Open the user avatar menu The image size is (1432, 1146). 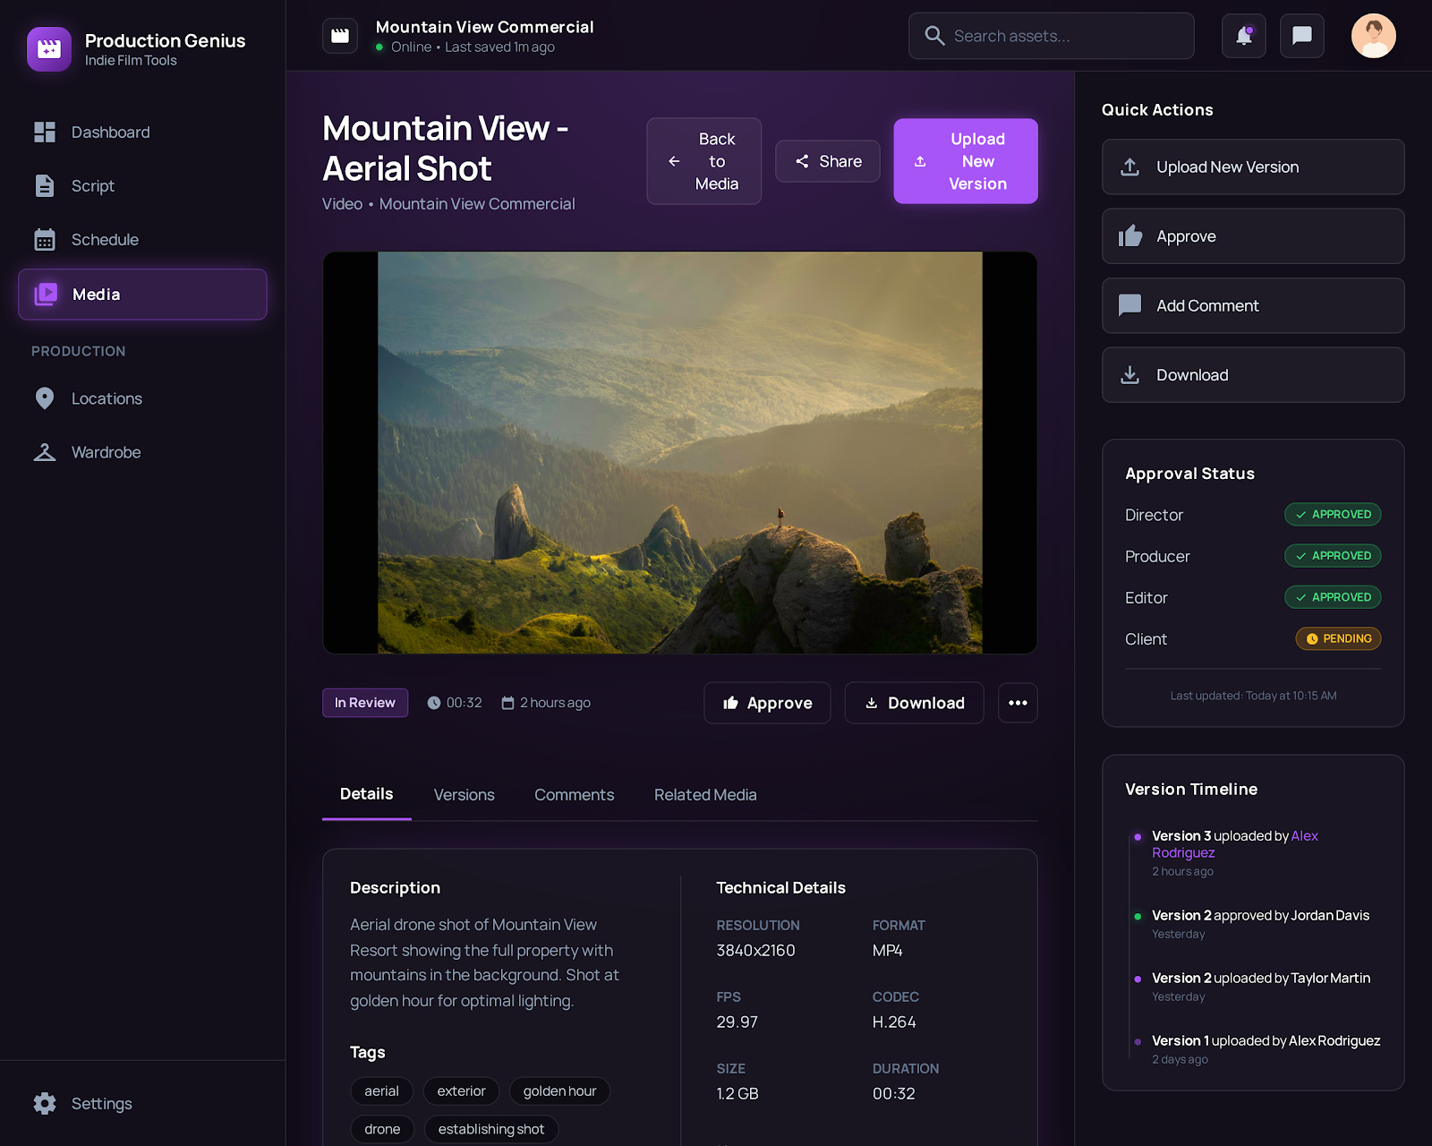point(1373,36)
